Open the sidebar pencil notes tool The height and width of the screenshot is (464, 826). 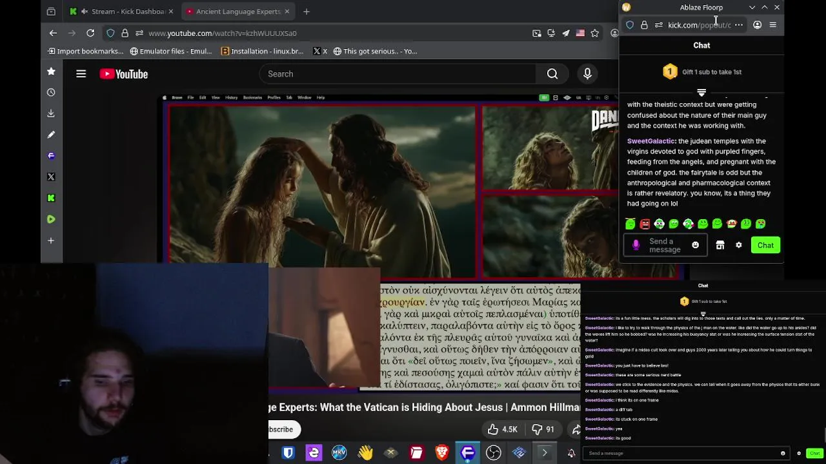[x=51, y=135]
